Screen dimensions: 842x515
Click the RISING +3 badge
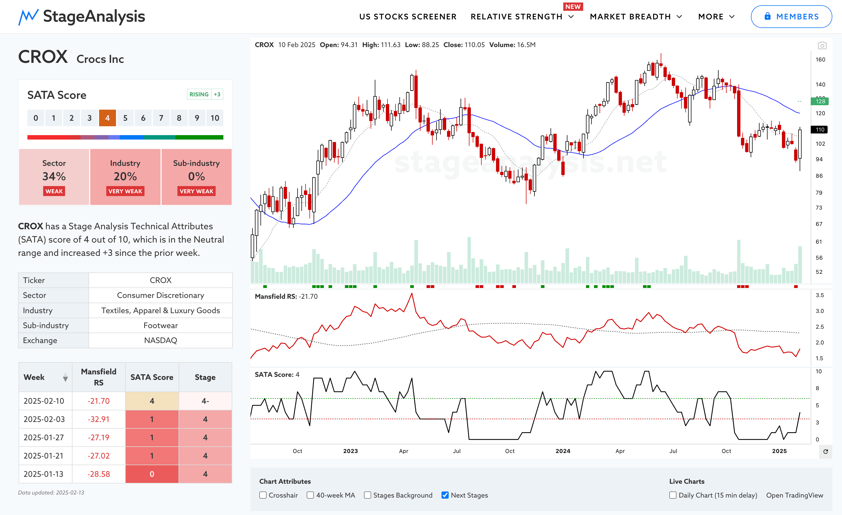[x=205, y=94]
